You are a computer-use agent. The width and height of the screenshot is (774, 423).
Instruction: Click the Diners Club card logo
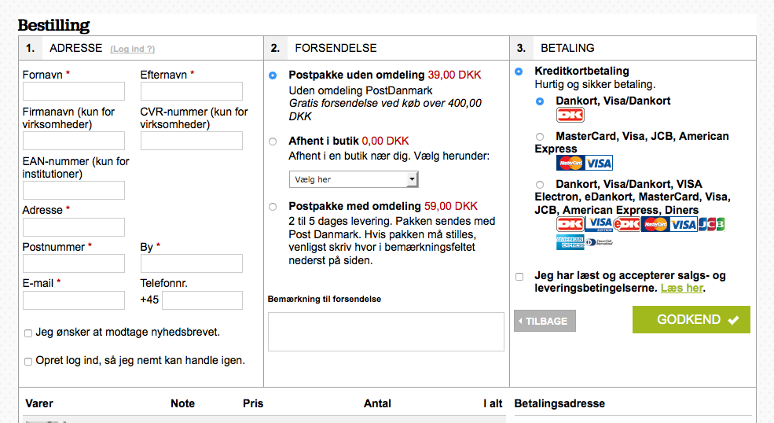click(599, 242)
